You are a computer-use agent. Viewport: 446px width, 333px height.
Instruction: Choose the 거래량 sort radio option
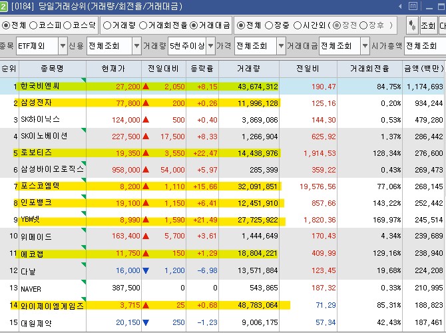(x=107, y=25)
